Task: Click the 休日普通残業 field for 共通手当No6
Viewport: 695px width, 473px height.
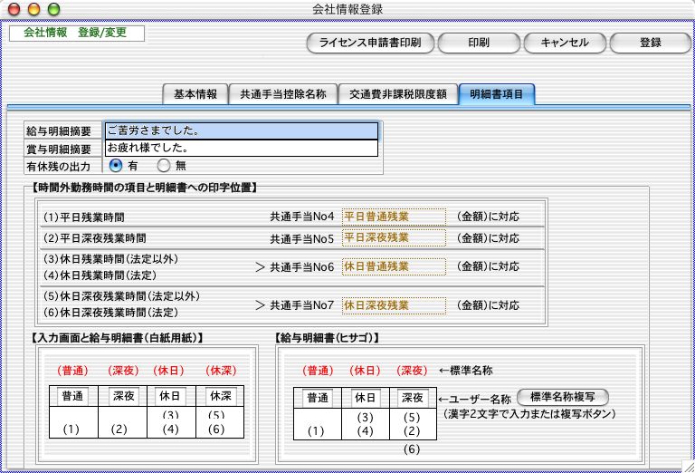Action: [394, 267]
